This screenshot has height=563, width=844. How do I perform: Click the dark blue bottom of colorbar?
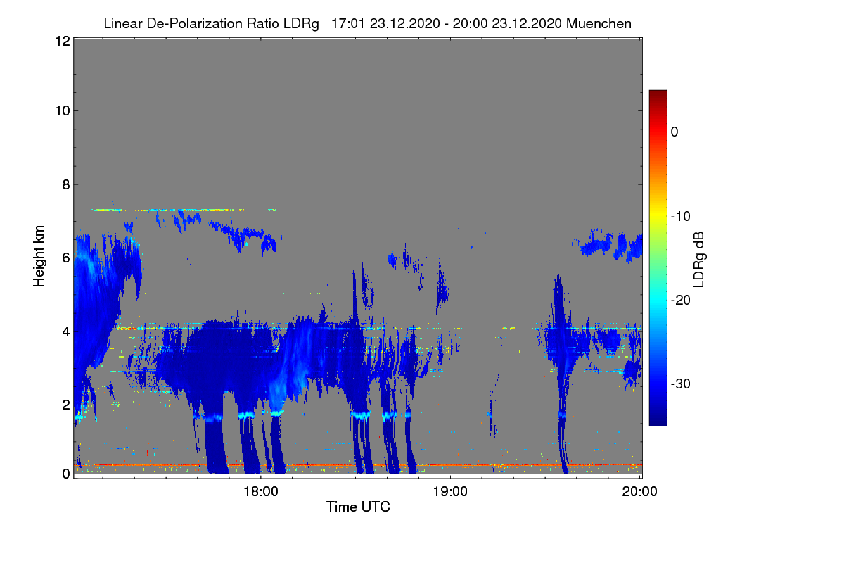click(x=658, y=420)
